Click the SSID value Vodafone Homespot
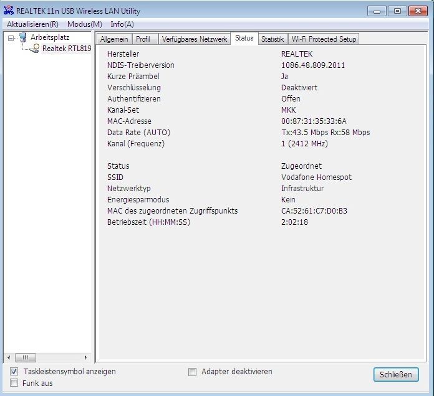This screenshot has width=434, height=396. (316, 177)
